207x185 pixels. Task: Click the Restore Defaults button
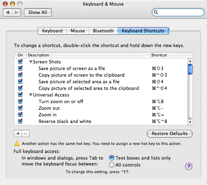[170, 133]
